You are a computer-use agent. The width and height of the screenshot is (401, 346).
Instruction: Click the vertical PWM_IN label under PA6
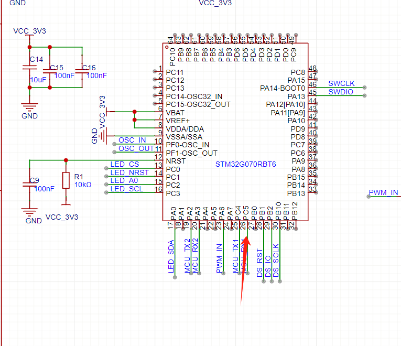pos(219,258)
